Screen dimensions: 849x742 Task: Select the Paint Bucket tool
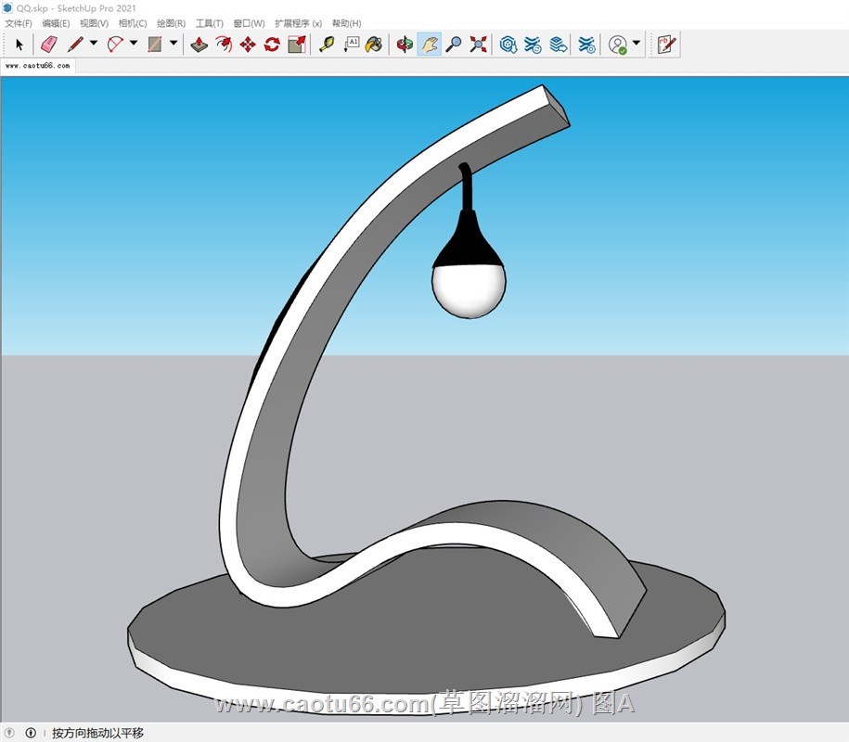(374, 44)
